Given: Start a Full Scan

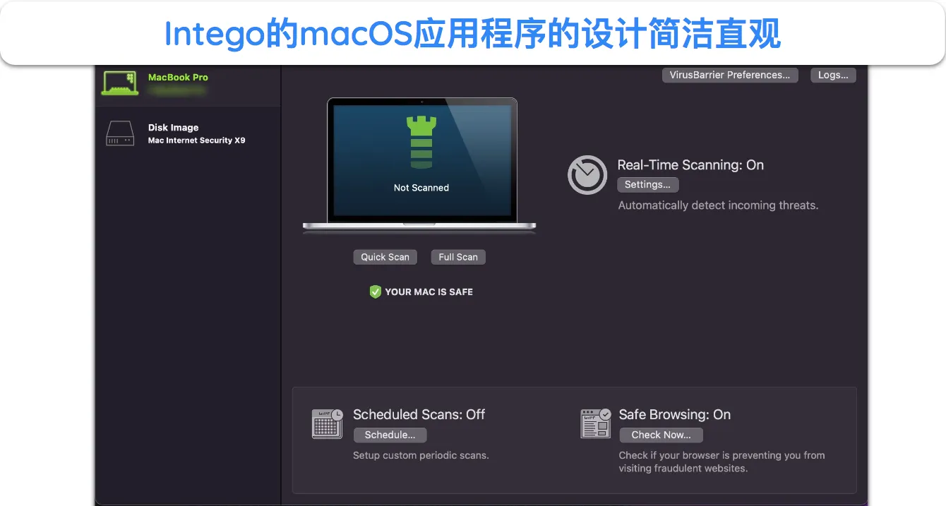Looking at the screenshot, I should point(458,257).
